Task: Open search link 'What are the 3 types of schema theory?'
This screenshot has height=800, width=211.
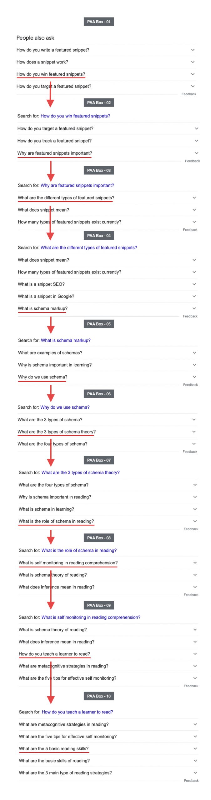Action: pos(80,472)
